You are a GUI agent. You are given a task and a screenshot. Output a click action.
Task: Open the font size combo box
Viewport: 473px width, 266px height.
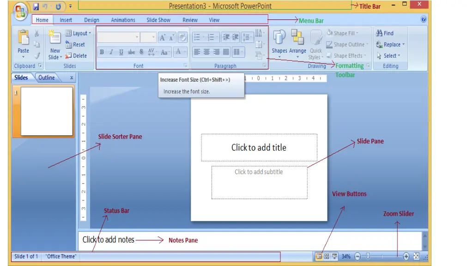pyautogui.click(x=148, y=37)
